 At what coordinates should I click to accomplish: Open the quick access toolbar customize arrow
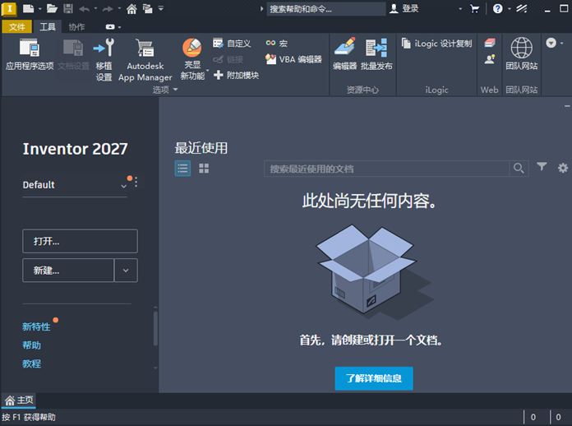pyautogui.click(x=161, y=8)
